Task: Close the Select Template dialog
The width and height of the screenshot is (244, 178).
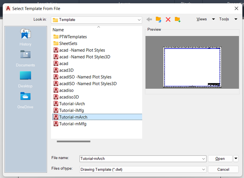Action: 236,9
